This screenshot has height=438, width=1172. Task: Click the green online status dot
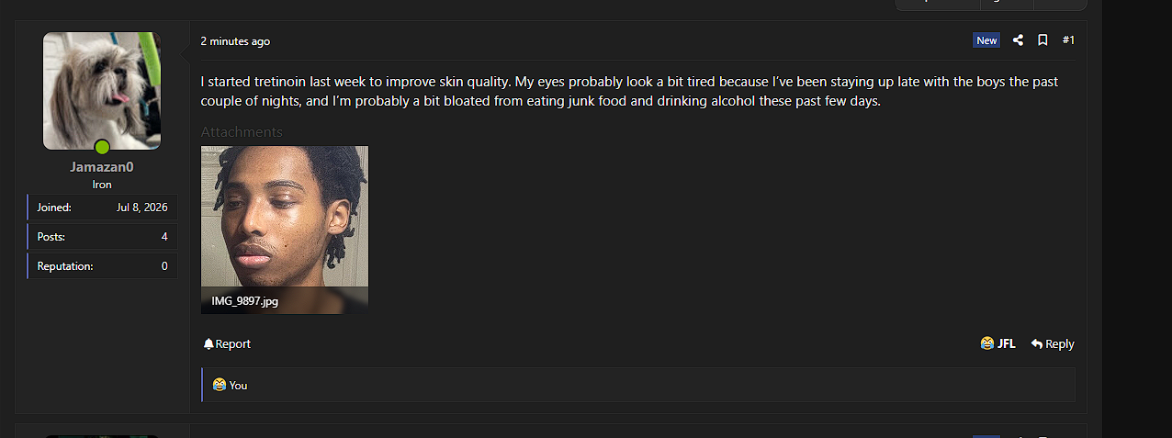click(x=102, y=147)
